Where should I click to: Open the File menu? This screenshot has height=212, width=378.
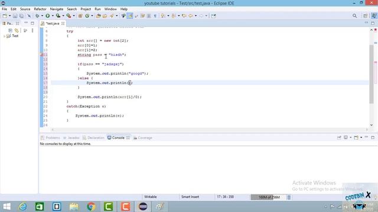[x=4, y=9]
